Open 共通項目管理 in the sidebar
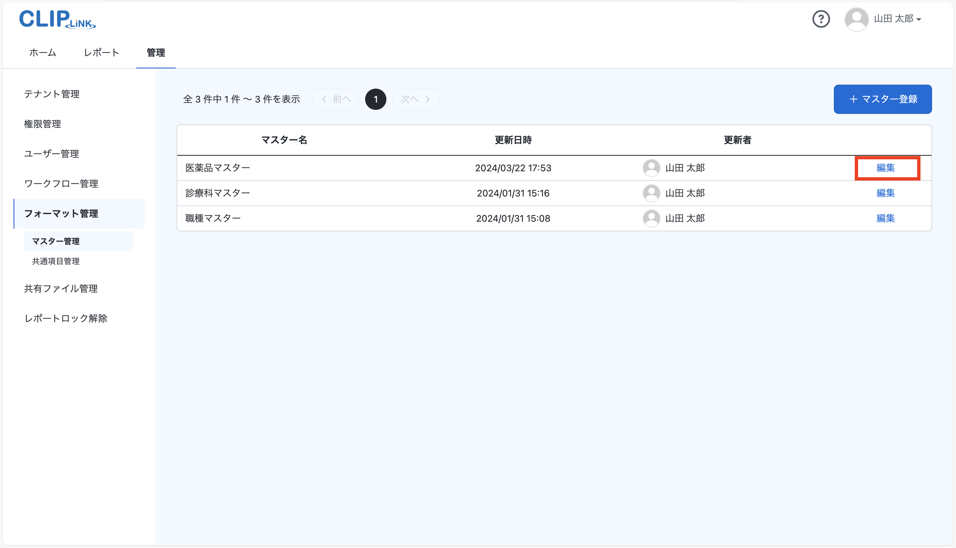Image resolution: width=956 pixels, height=548 pixels. click(x=56, y=261)
